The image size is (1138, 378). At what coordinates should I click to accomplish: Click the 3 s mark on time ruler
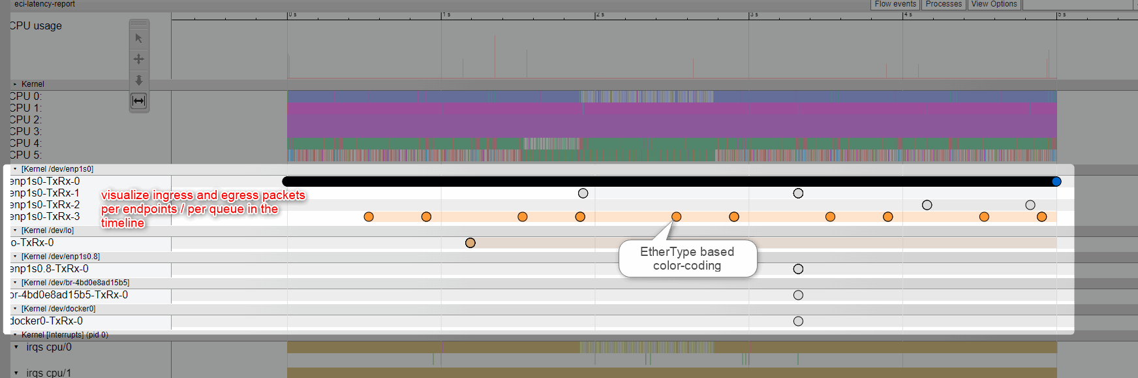pyautogui.click(x=754, y=14)
